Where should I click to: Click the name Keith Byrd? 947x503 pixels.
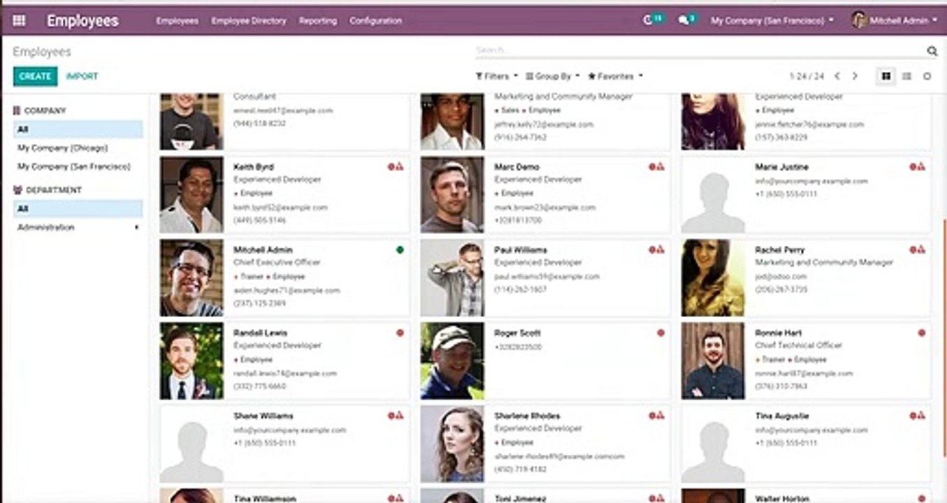point(254,167)
